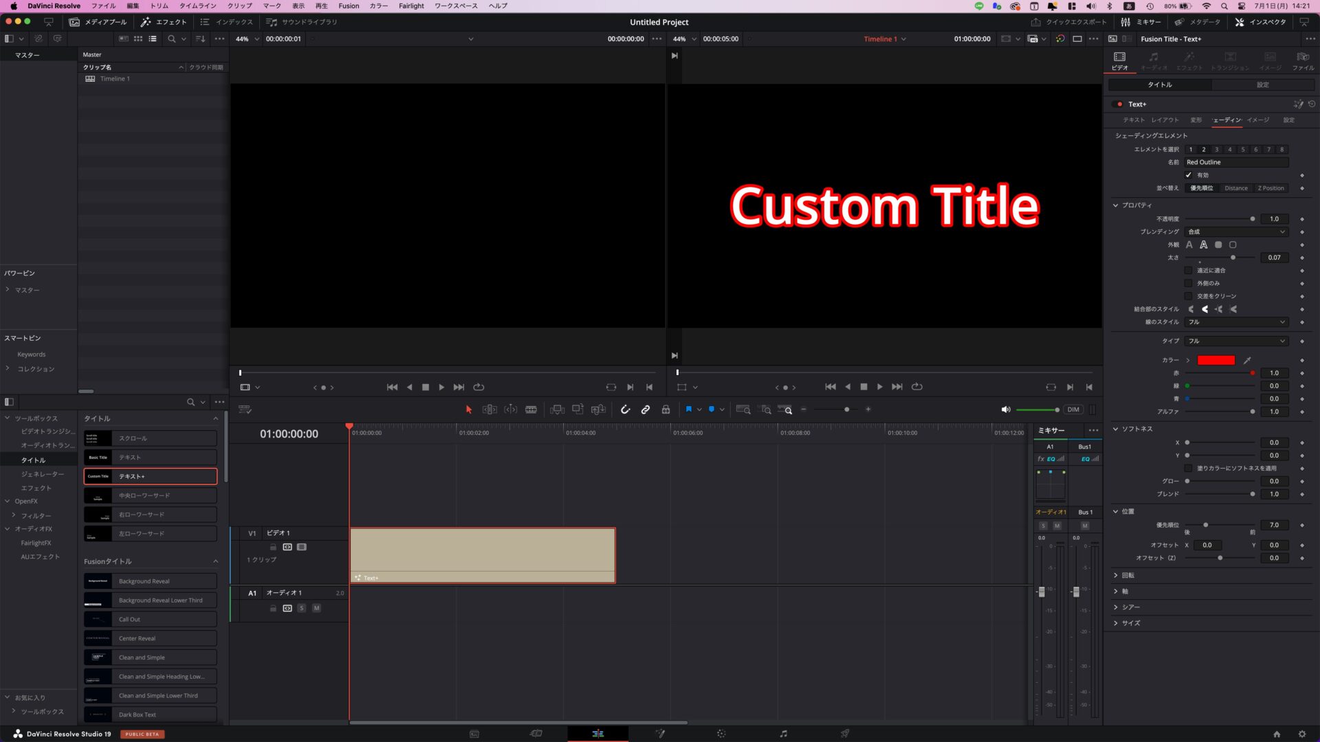Open the Fusion page icon at bottom
Image resolution: width=1320 pixels, height=742 pixels.
click(x=660, y=734)
